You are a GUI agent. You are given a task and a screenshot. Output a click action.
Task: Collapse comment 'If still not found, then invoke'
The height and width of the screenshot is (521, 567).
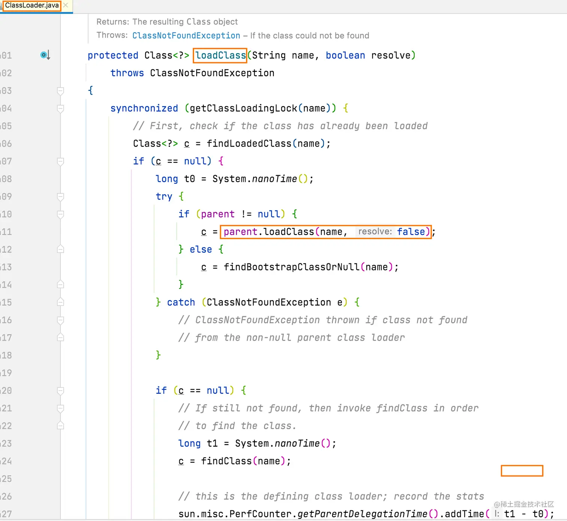(x=60, y=408)
